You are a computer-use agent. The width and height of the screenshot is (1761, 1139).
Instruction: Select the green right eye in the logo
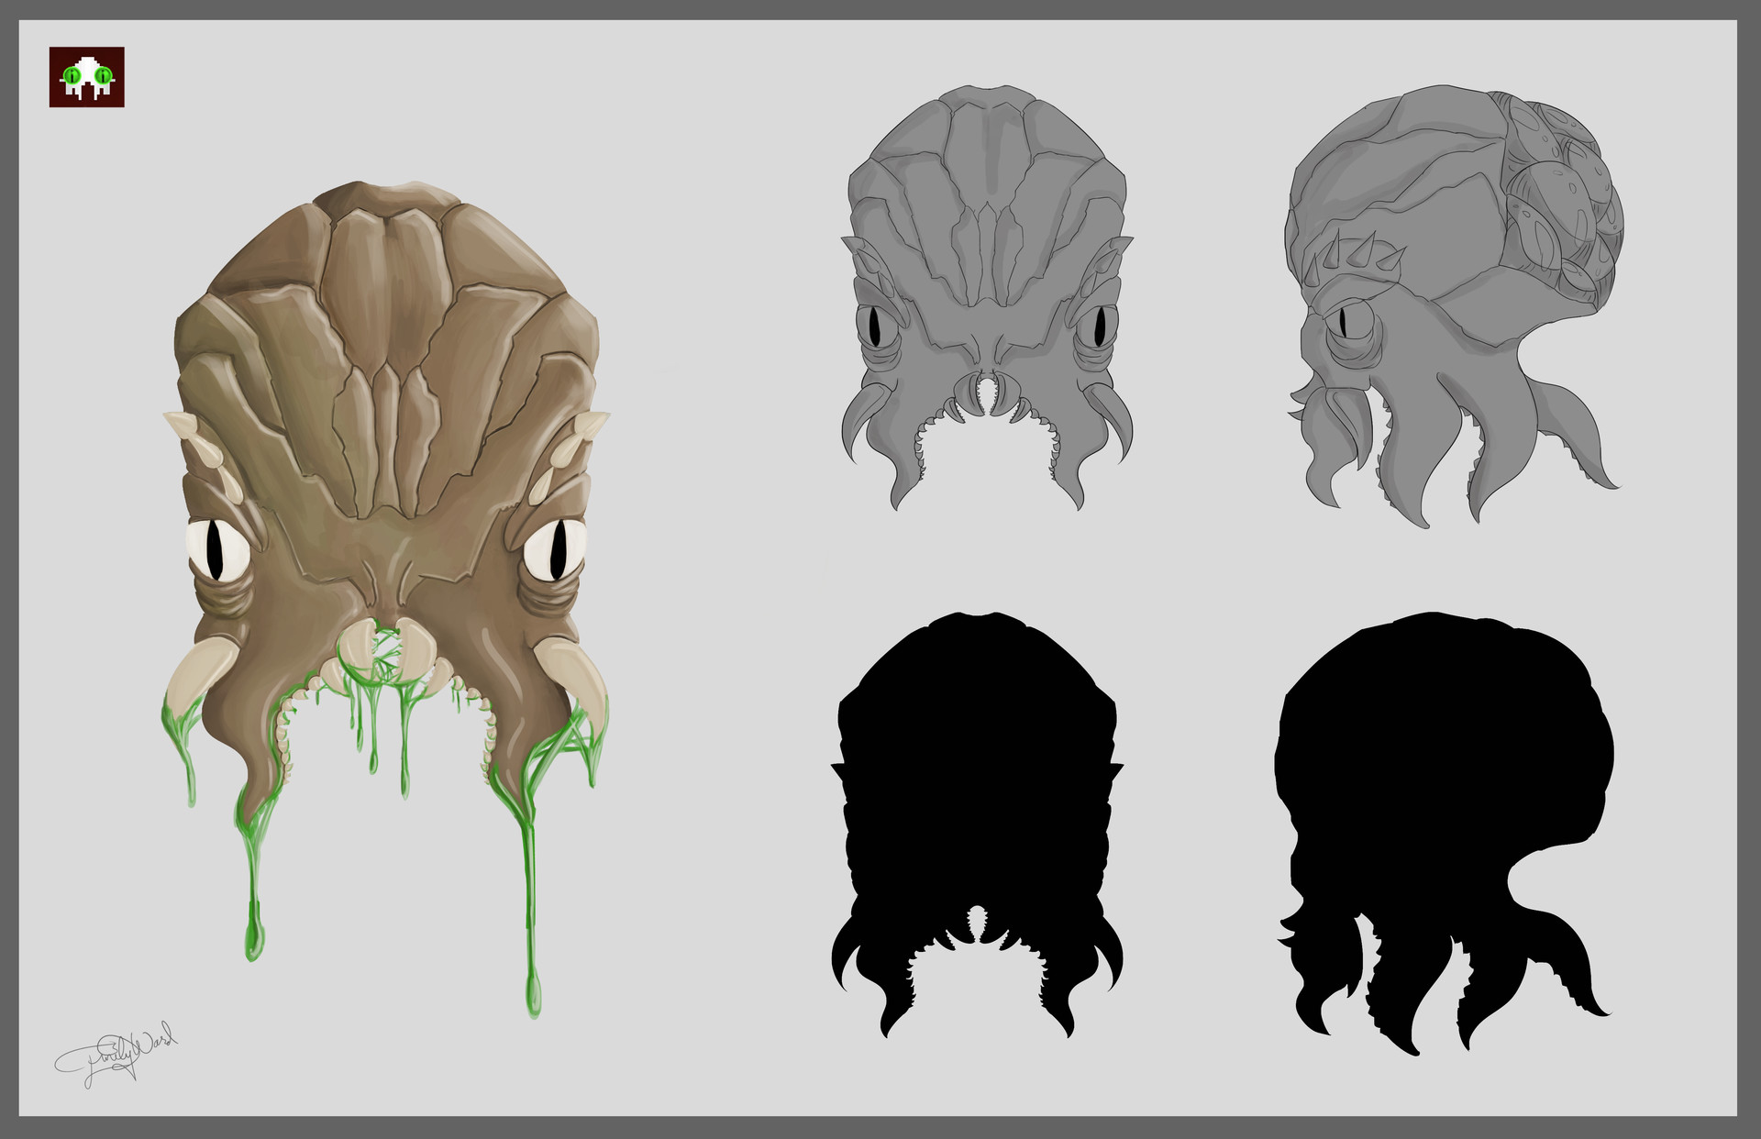(x=103, y=75)
